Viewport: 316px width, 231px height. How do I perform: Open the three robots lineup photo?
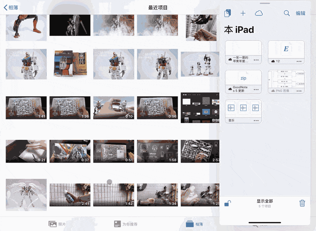pyautogui.click(x=200, y=64)
